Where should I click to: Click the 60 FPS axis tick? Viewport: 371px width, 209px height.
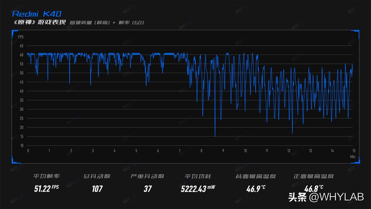tap(22, 55)
